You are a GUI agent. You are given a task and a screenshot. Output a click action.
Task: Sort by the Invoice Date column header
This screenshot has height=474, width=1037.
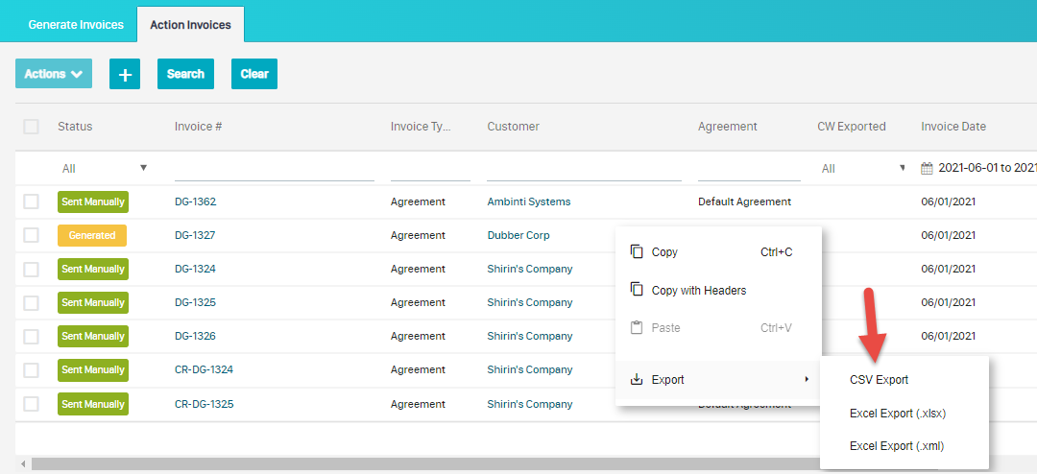(x=953, y=127)
